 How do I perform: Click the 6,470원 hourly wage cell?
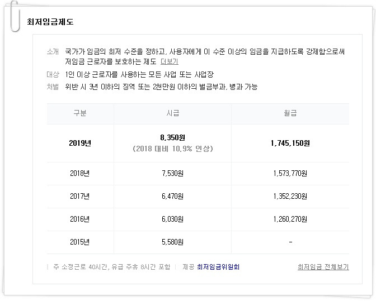pyautogui.click(x=173, y=196)
